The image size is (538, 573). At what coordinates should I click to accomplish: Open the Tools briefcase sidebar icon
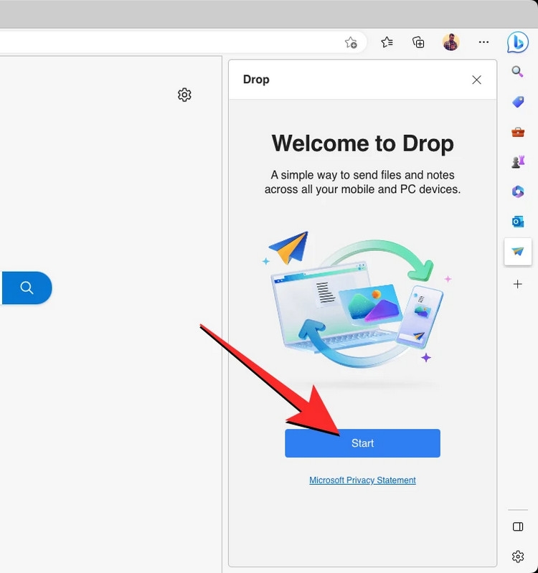click(x=517, y=131)
